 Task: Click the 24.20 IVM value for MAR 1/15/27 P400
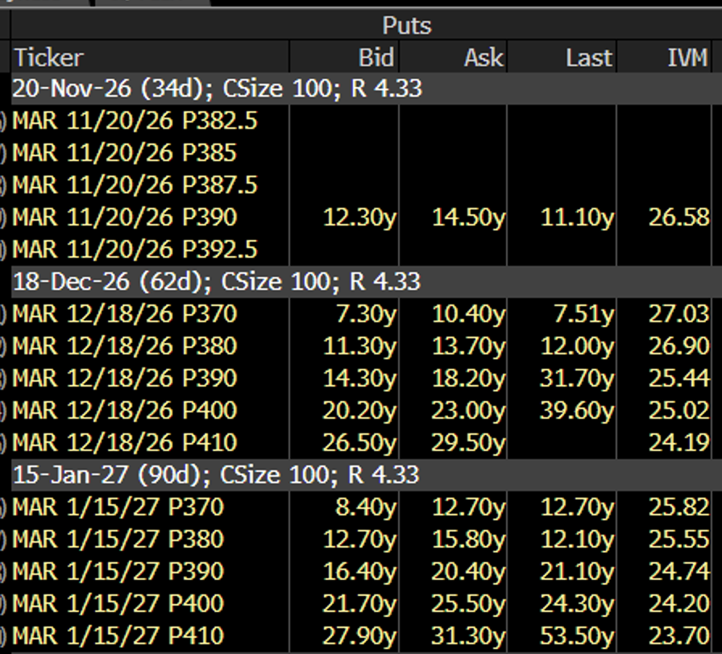coord(679,604)
